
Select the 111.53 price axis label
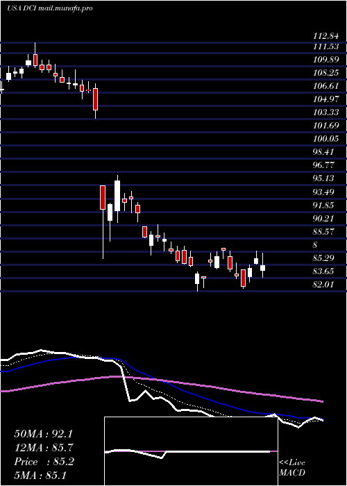[326, 47]
